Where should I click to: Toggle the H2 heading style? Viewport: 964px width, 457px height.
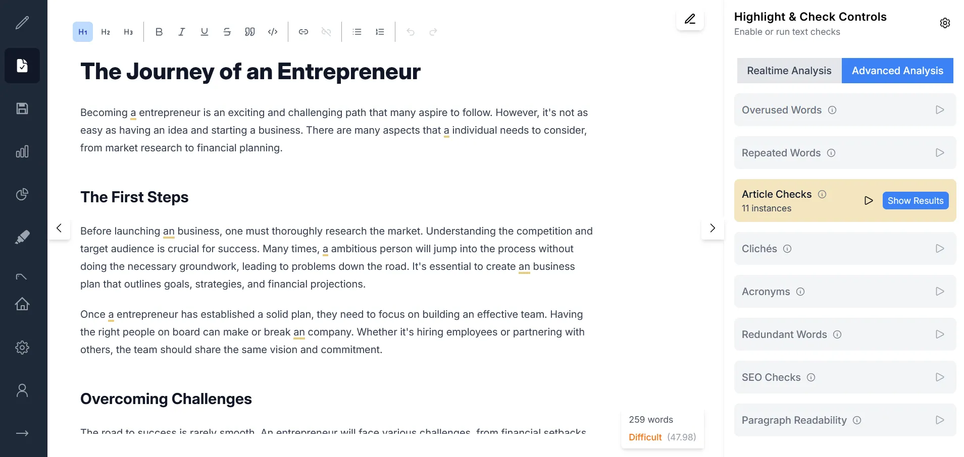click(106, 31)
